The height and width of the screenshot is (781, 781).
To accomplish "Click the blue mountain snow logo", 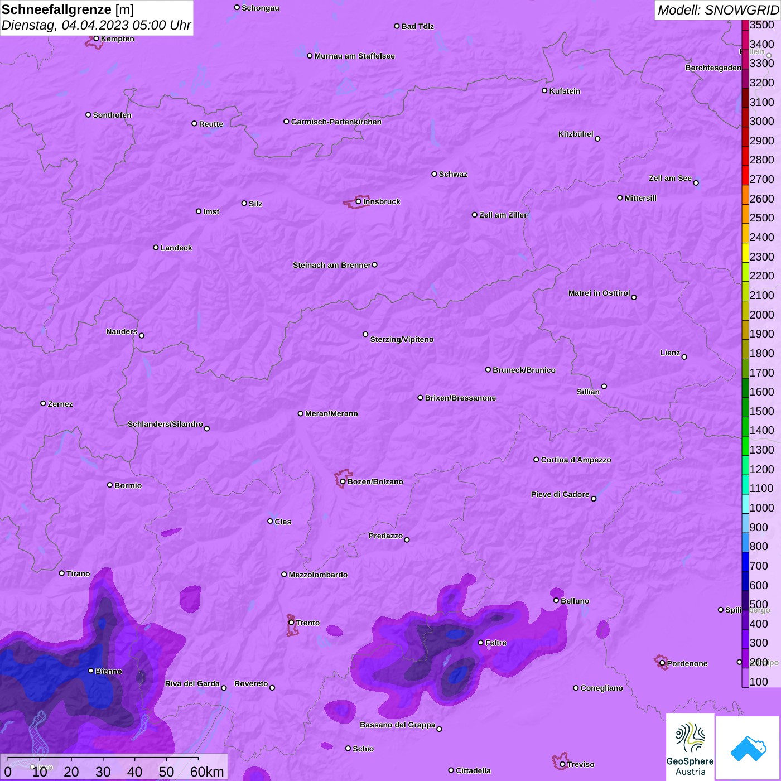I will point(748,748).
